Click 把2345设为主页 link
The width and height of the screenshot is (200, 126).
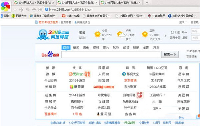point(46,22)
